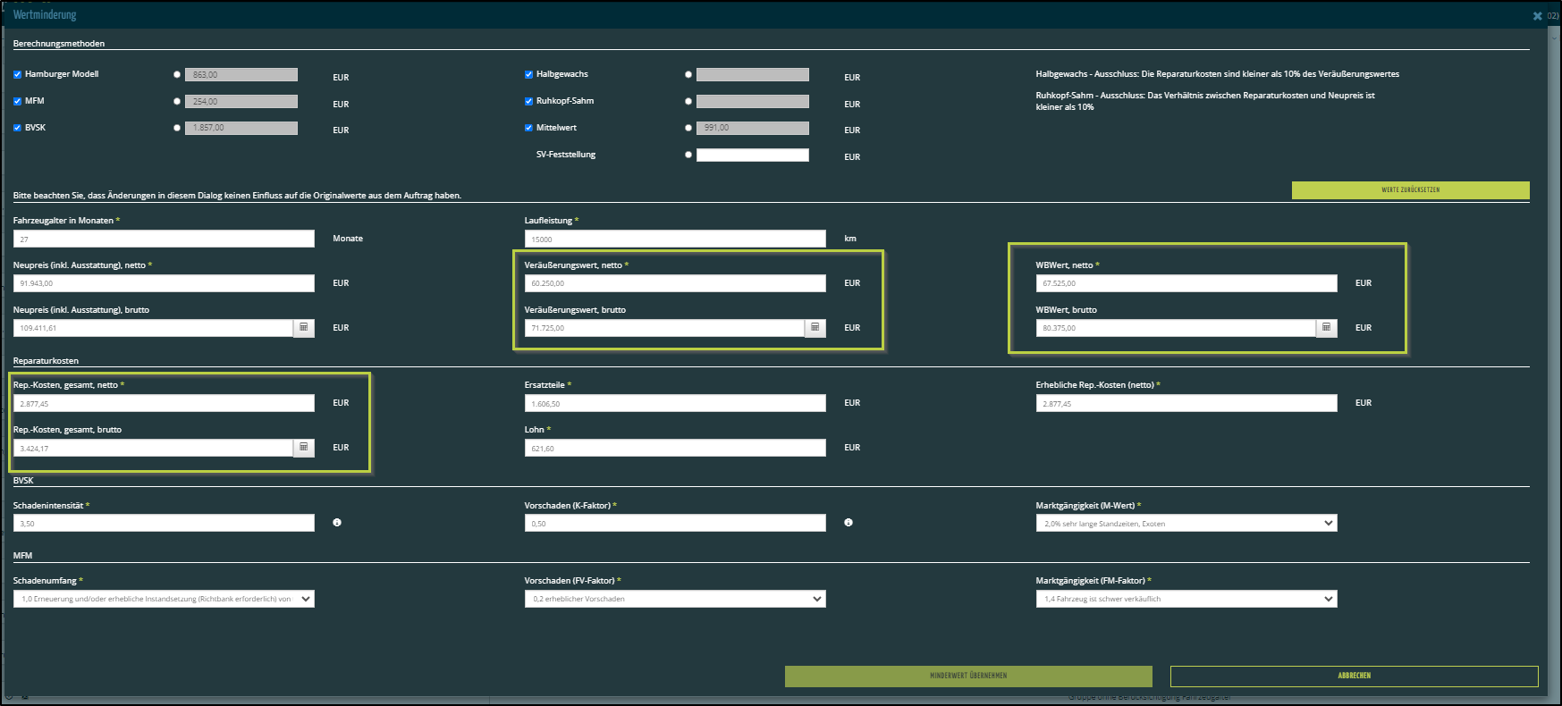1562x706 pixels.
Task: Expand the Schadenumfang dropdown
Action: (164, 599)
